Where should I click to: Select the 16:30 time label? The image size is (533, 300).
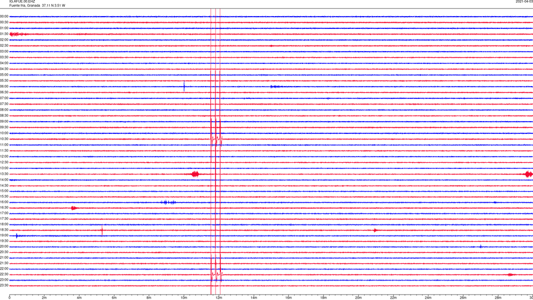click(4, 207)
